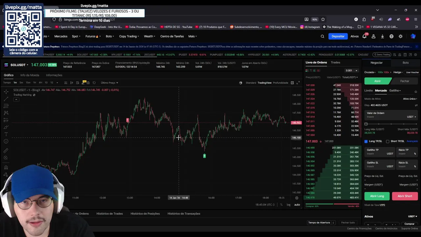Click the order amount percentage slider handle
Image resolution: width=421 pixels, height=237 pixels.
coord(366,124)
